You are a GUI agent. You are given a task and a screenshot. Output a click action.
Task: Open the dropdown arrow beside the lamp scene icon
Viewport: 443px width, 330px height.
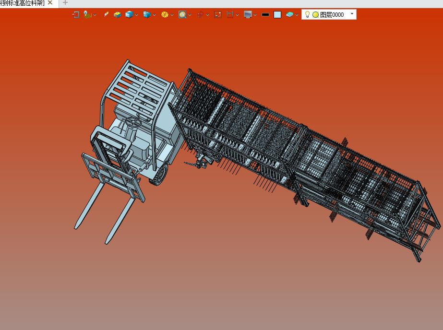95,15
